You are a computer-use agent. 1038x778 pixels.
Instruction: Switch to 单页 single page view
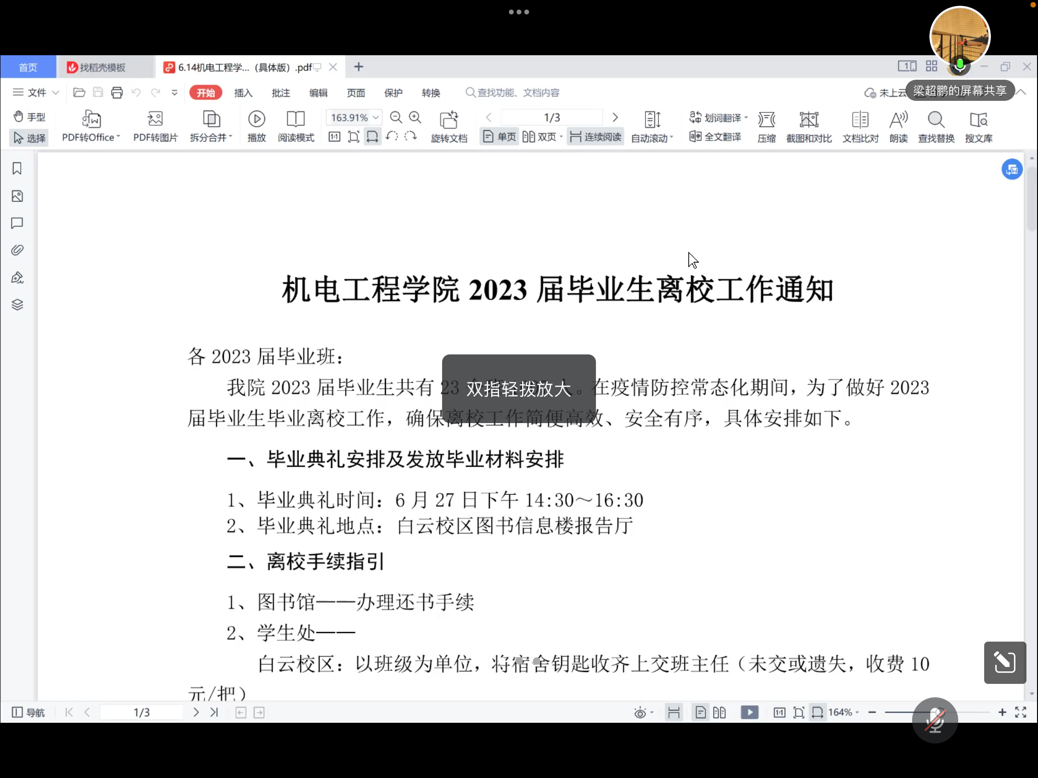point(500,137)
